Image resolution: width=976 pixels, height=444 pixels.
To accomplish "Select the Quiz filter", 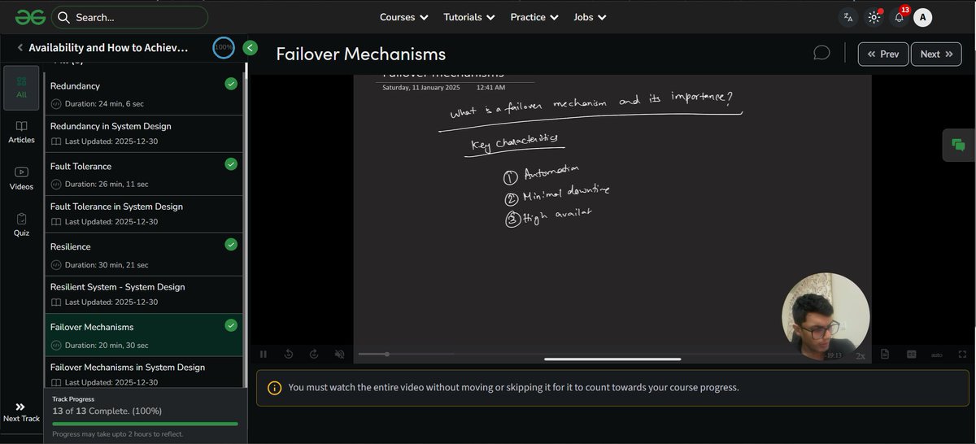I will tap(21, 225).
